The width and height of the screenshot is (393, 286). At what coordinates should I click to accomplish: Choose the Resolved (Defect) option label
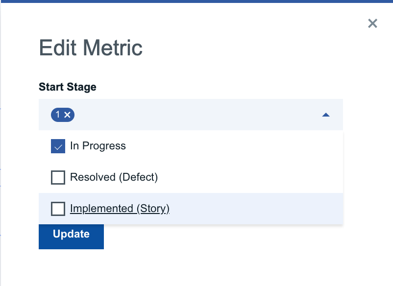click(x=114, y=177)
